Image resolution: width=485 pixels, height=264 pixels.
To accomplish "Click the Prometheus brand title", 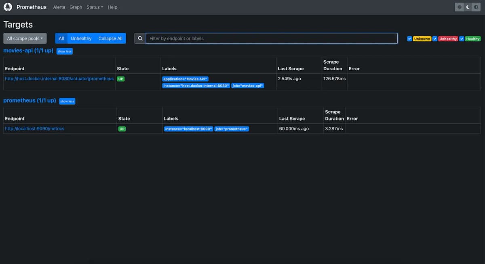I will [x=32, y=7].
